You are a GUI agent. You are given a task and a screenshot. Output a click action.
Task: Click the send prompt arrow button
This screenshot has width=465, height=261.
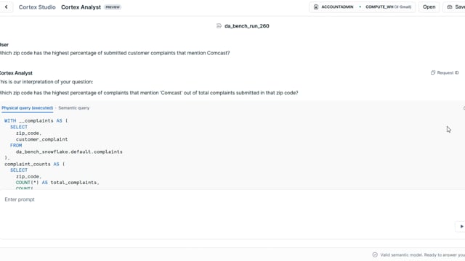461,226
